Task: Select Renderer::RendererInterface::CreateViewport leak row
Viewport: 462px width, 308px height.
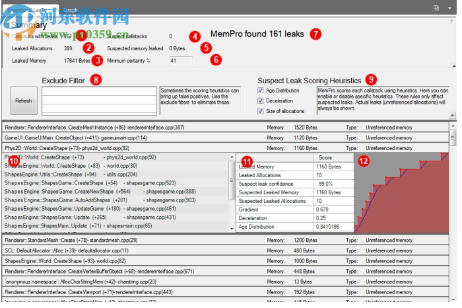Action: tap(226, 292)
